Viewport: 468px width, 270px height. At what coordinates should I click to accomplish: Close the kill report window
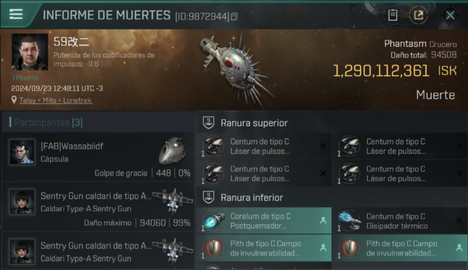click(x=450, y=15)
